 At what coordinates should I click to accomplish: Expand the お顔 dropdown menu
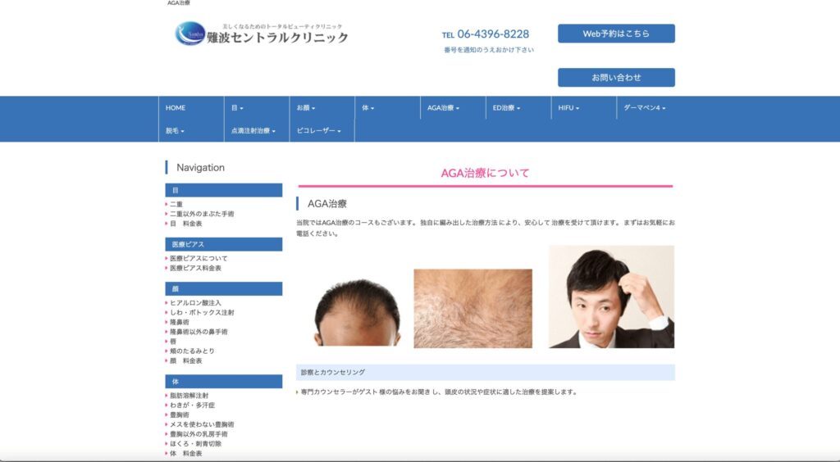[x=306, y=108]
